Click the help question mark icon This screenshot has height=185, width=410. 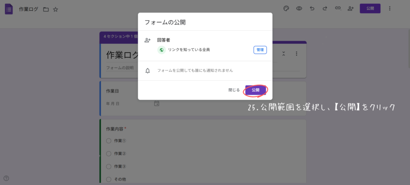6,178
